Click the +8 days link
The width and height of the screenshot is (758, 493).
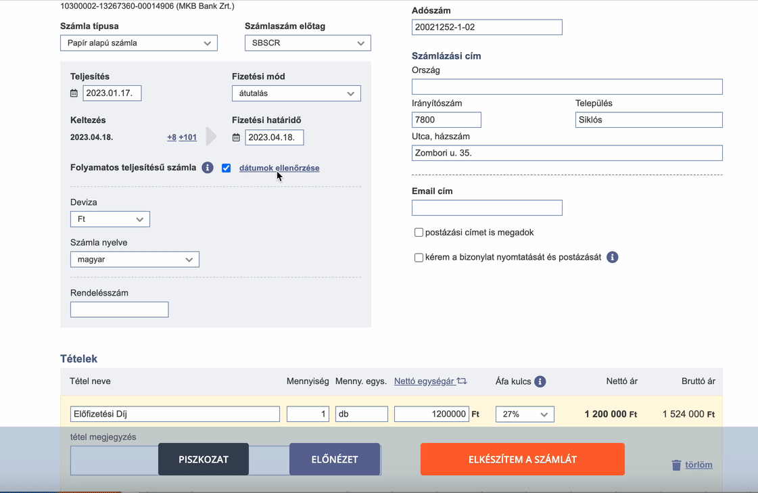[x=172, y=137]
